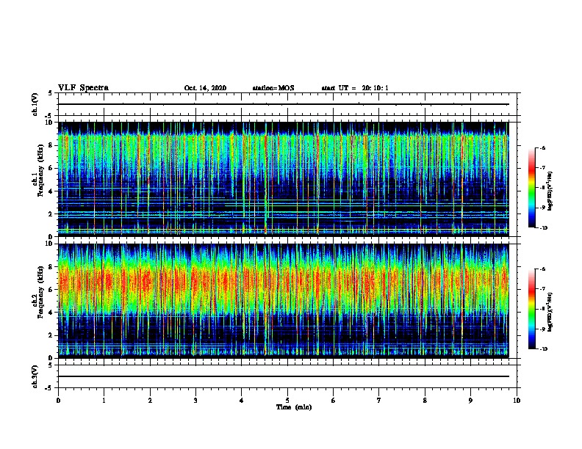Click the ch.3 voltage waveform trace line
The image size is (582, 449).
pyautogui.click(x=283, y=376)
